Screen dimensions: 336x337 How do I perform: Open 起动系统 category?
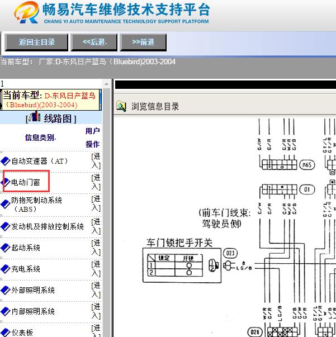[x=26, y=248]
